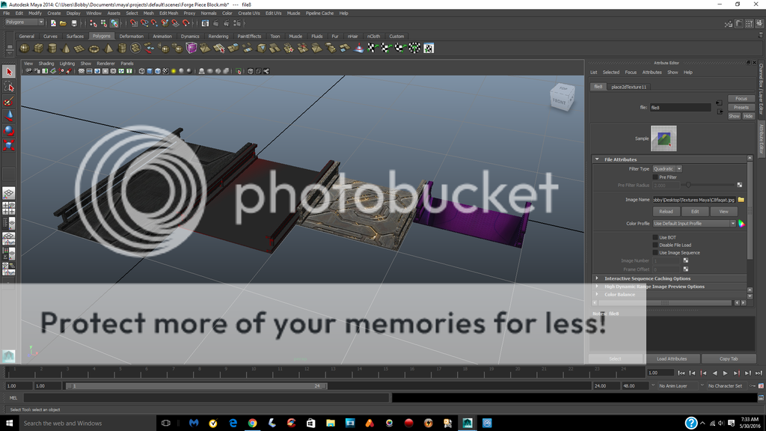Activate the Move tool in the toolbox
766x431 pixels.
(9, 116)
